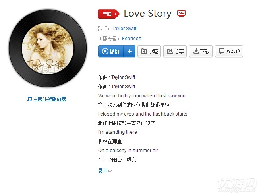
Task: Open the 分享 share button
Action: (x=175, y=51)
